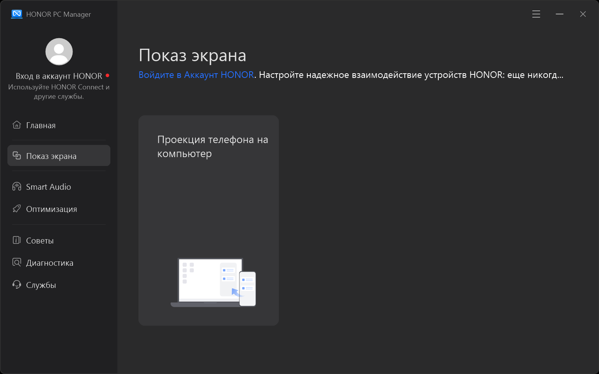The height and width of the screenshot is (374, 599).
Task: Click the red notification dot by account
Action: (x=107, y=75)
